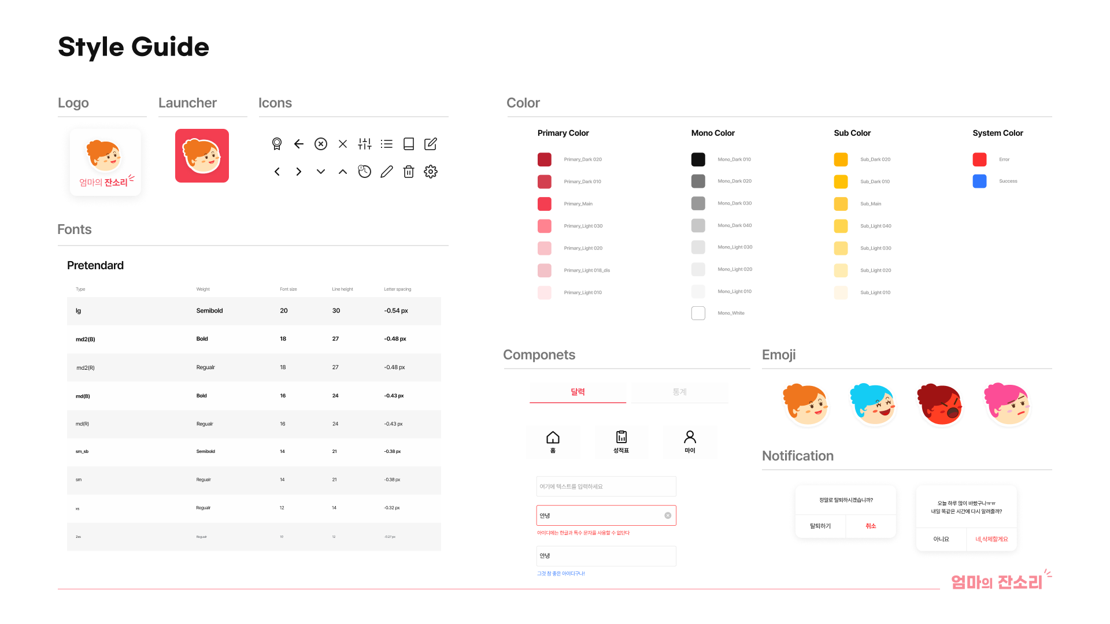
Task: Click the Primary_Main red color swatch
Action: tap(545, 204)
